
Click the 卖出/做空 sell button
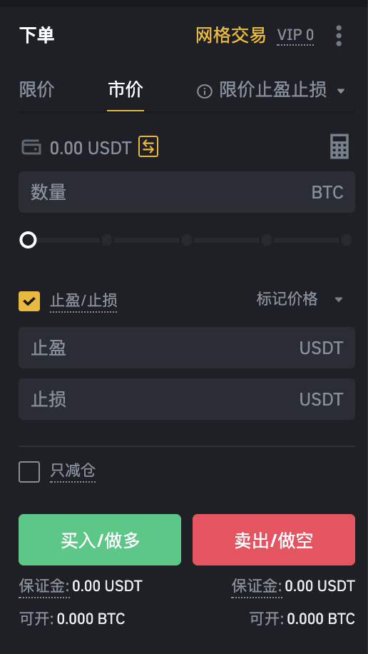(274, 540)
